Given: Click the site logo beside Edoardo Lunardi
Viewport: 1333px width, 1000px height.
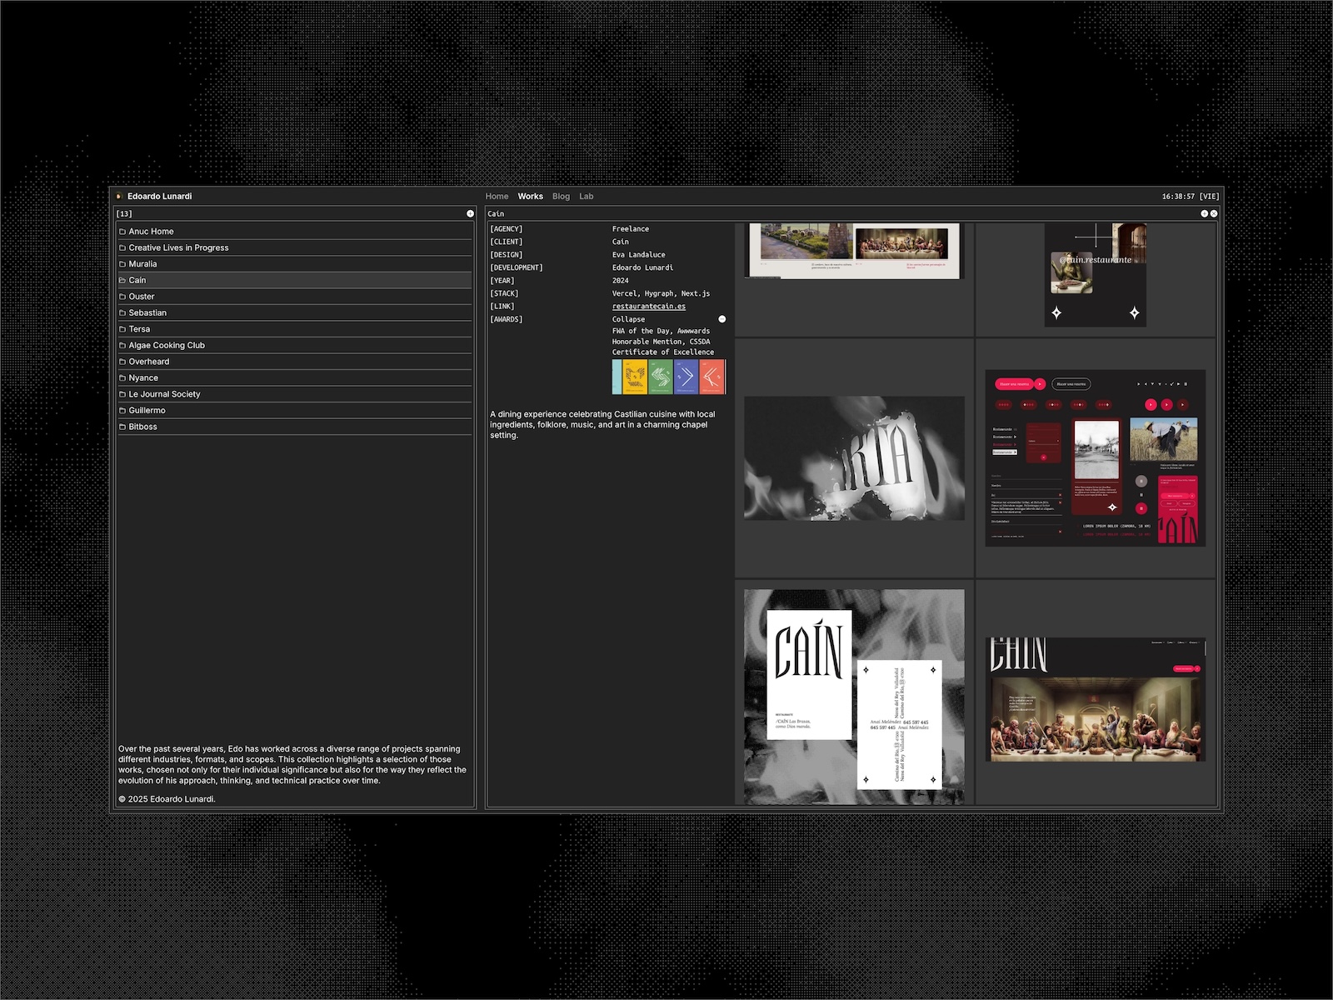Looking at the screenshot, I should [x=119, y=197].
